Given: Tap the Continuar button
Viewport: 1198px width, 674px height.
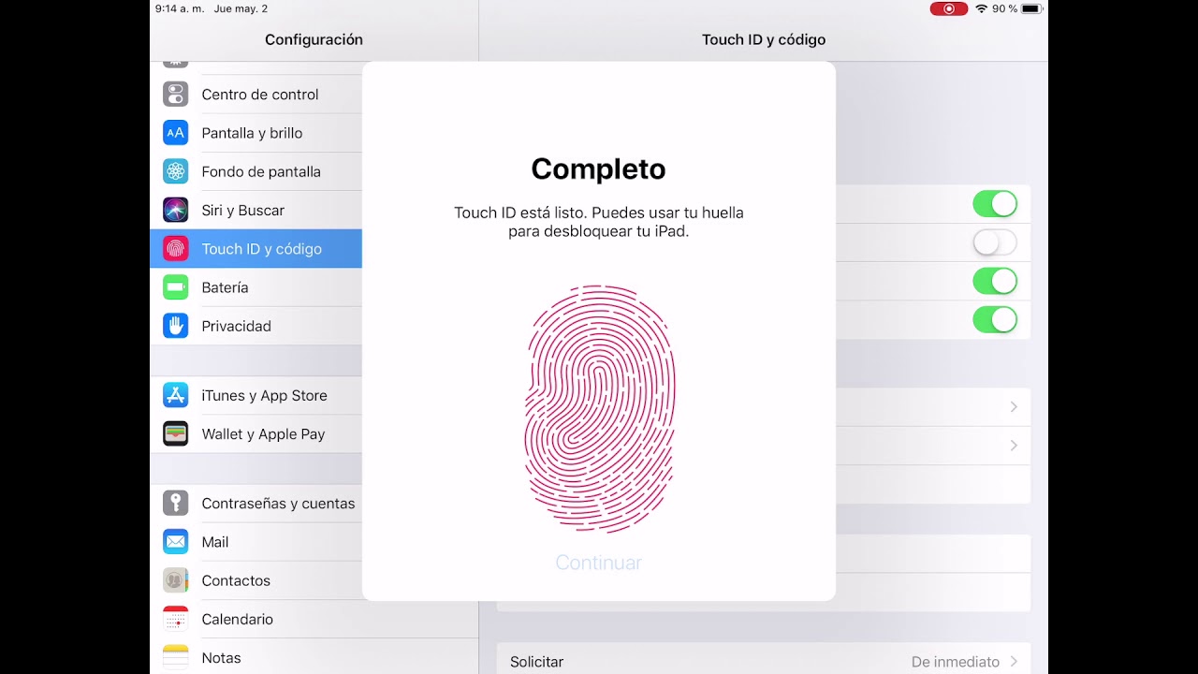Looking at the screenshot, I should 599,563.
